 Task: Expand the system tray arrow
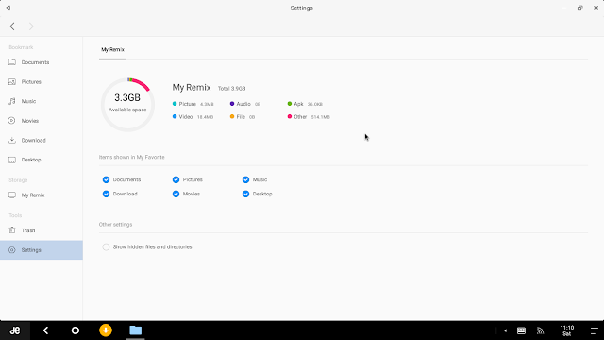point(506,331)
